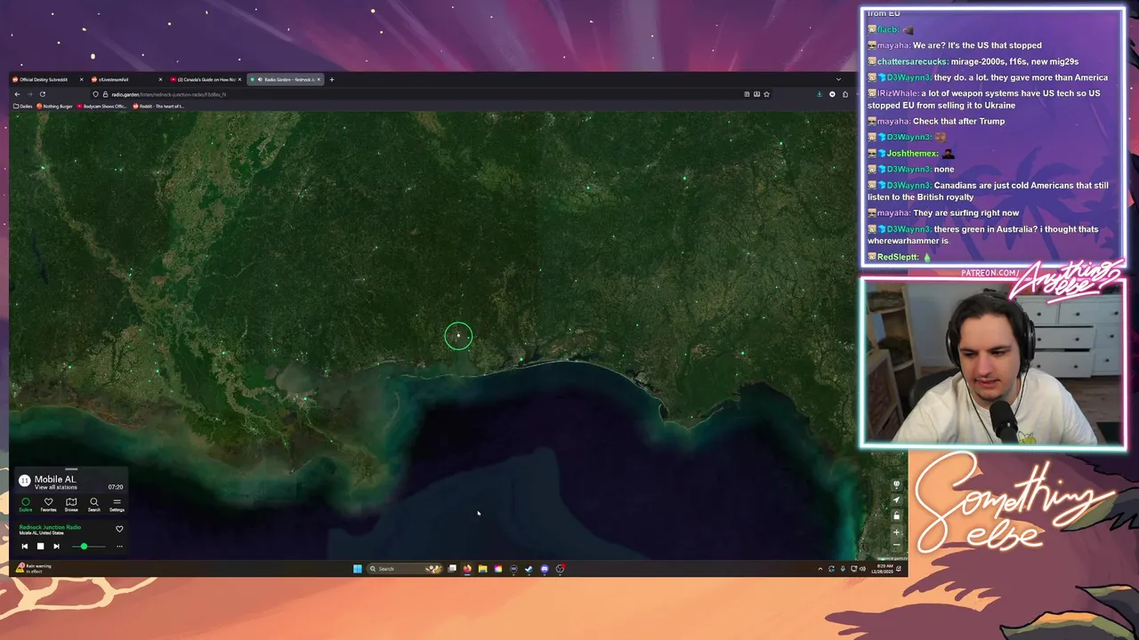Open the Explore section in Radio Garden
The height and width of the screenshot is (640, 1139).
(26, 506)
